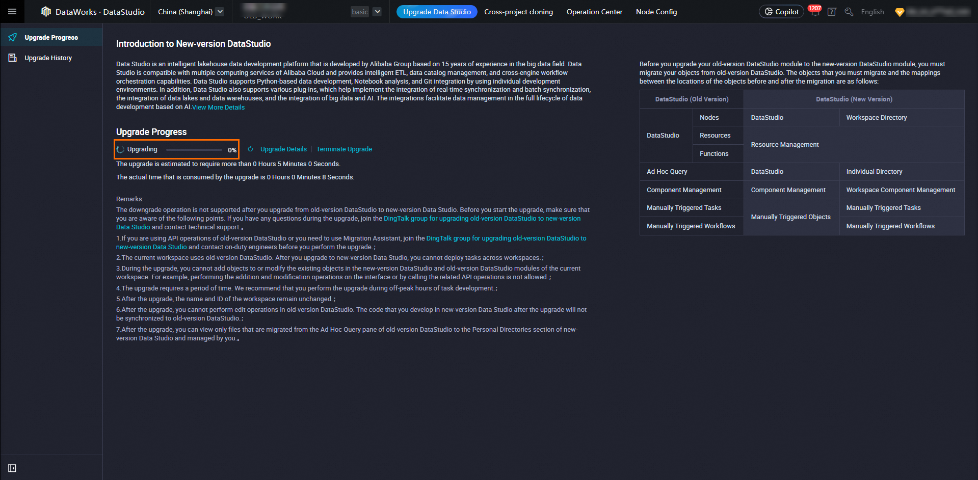Collapse the left sidebar using bottom icon

tap(12, 468)
